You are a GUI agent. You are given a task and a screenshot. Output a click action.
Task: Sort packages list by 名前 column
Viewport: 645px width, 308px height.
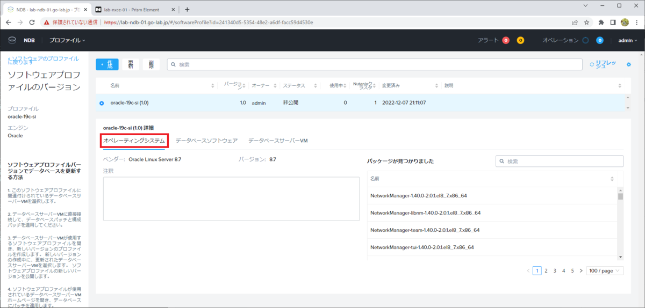click(612, 178)
